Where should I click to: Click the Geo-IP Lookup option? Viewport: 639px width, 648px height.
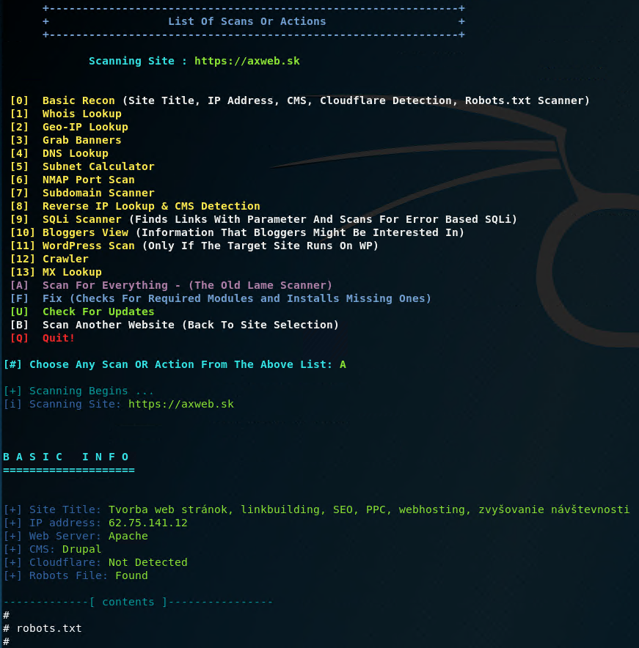click(x=85, y=127)
